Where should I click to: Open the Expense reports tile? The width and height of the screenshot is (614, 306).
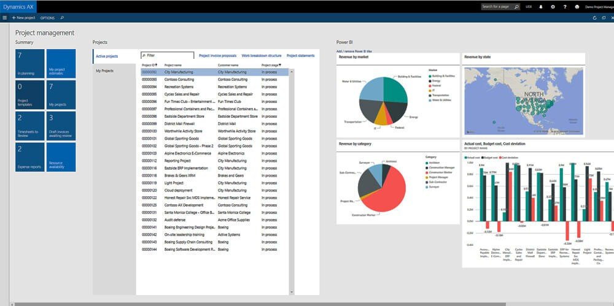[x=29, y=157]
